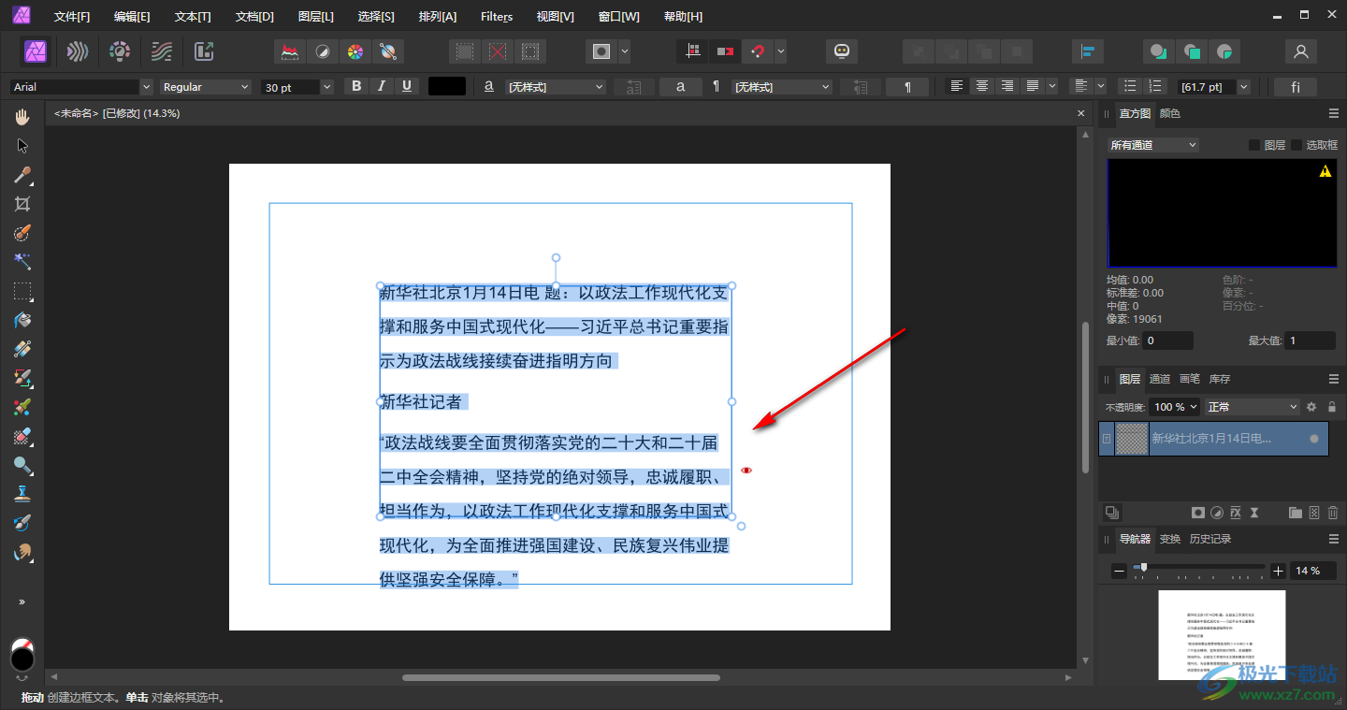Add an adjustment layer in Layers panel
The width and height of the screenshot is (1347, 710).
(x=1217, y=513)
